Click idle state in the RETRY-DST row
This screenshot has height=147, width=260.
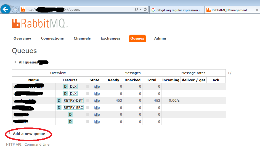click(97, 101)
